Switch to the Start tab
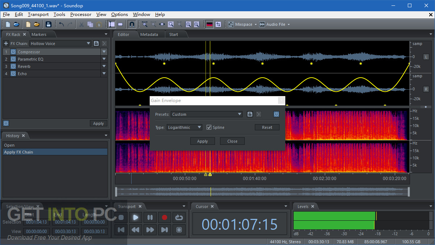 [174, 34]
